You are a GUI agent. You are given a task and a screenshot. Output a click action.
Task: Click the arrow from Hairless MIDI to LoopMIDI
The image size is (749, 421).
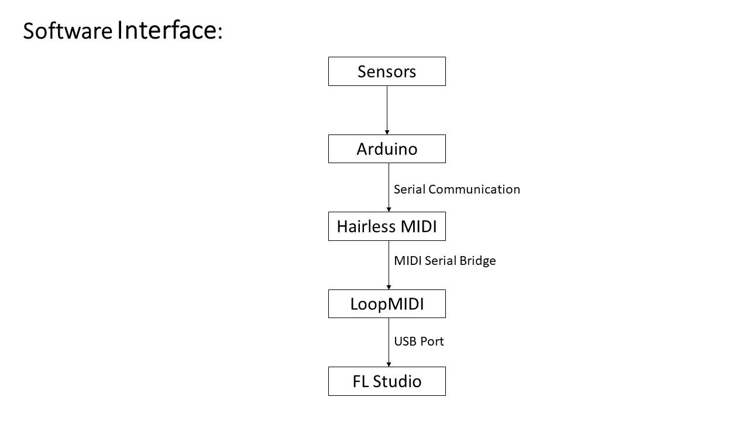389,265
